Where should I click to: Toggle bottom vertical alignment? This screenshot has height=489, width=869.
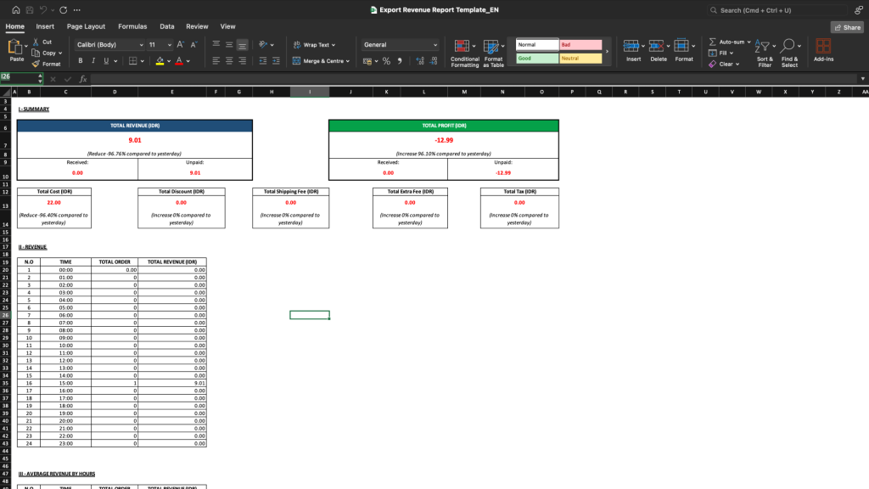(x=242, y=45)
